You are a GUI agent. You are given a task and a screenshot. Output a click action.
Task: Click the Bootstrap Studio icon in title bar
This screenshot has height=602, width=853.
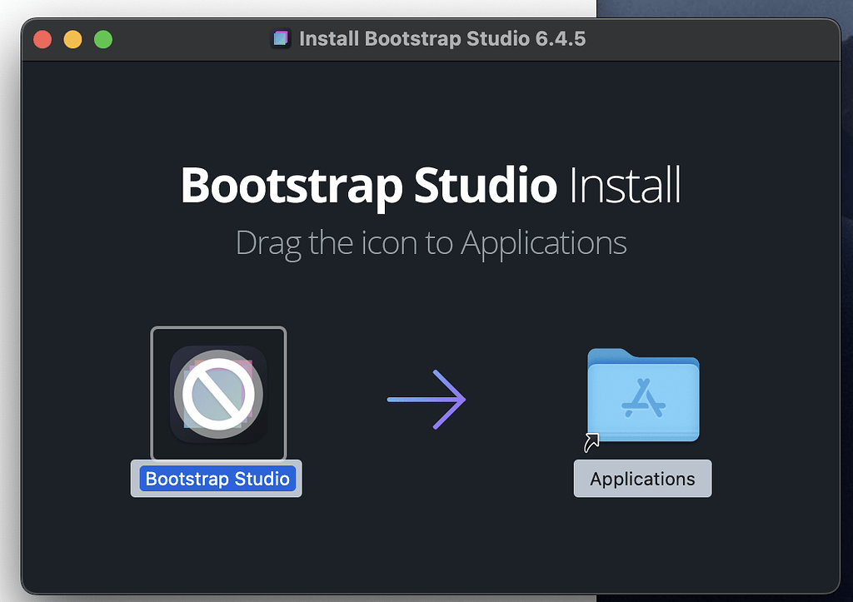tap(281, 38)
